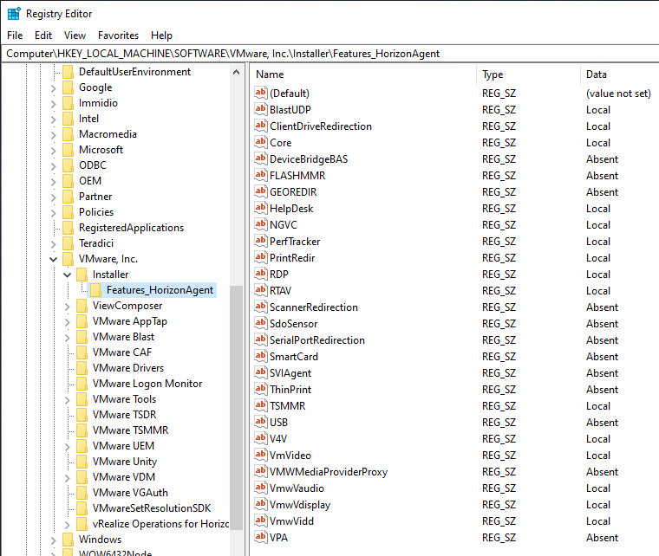Click the ab icon beside RTAV
Screen dimensions: 659x556
[x=261, y=290]
